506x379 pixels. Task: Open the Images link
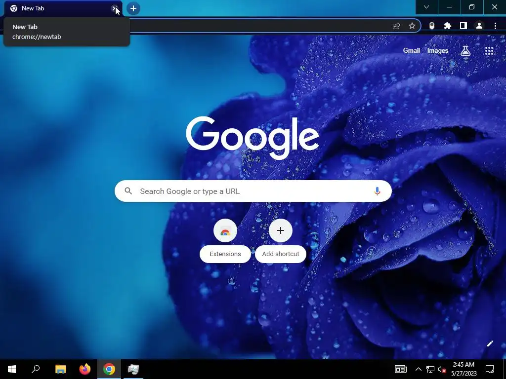(x=438, y=51)
